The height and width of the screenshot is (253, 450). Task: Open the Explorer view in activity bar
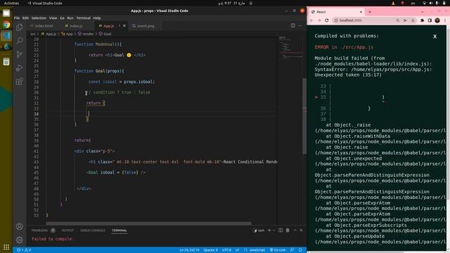point(20,27)
